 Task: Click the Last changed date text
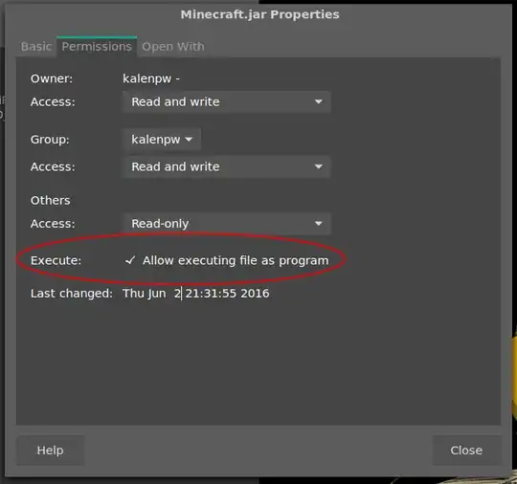(196, 294)
